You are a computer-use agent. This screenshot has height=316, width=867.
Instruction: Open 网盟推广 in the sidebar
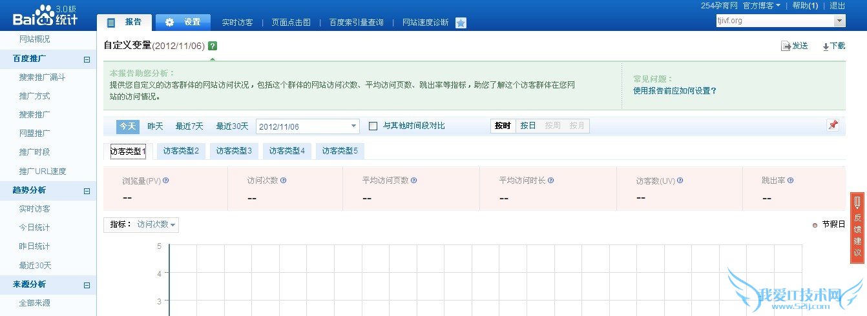tap(34, 133)
